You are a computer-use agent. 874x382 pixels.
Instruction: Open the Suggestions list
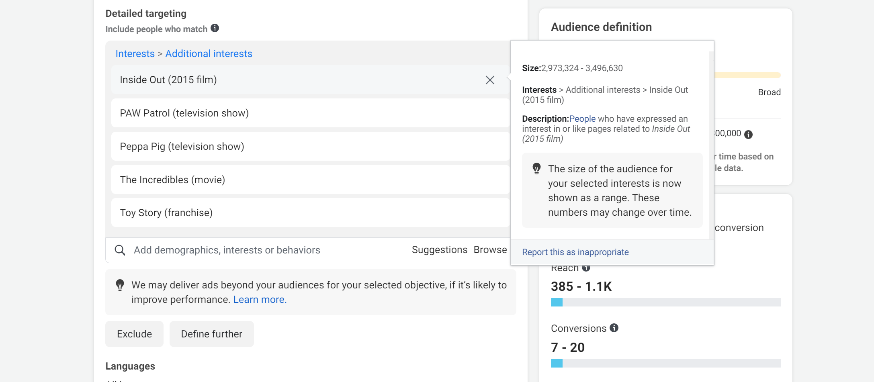pyautogui.click(x=440, y=250)
